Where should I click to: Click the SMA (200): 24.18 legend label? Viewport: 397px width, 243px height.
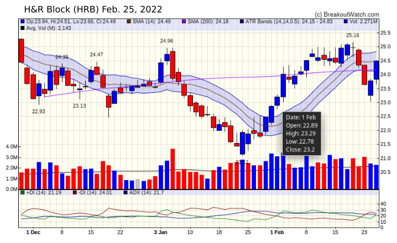(x=208, y=22)
